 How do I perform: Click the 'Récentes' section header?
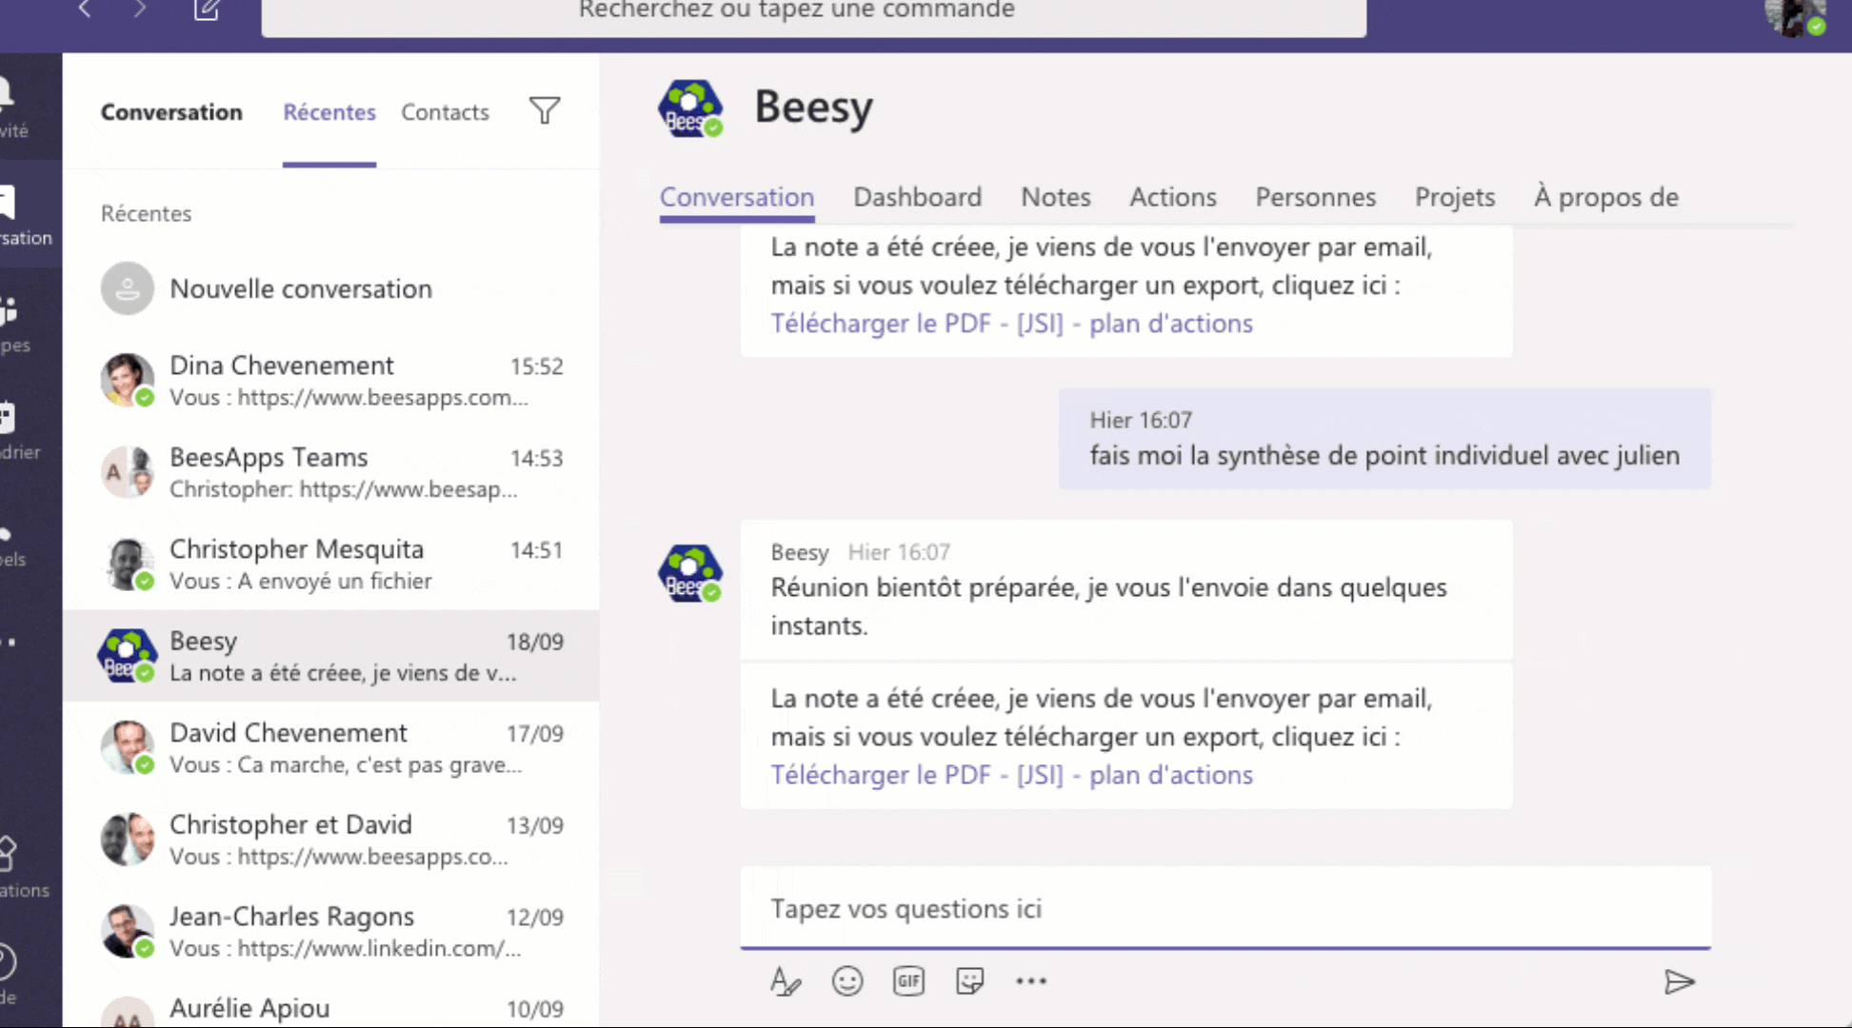[146, 213]
